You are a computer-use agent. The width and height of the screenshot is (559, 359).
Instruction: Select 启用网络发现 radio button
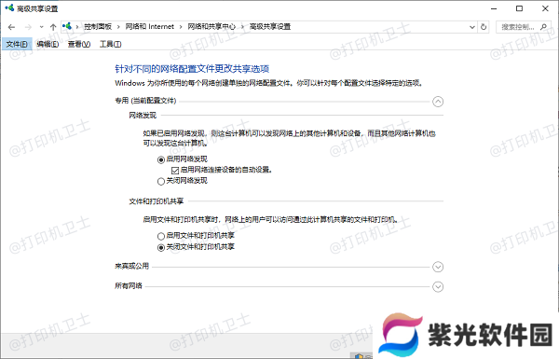pos(161,159)
